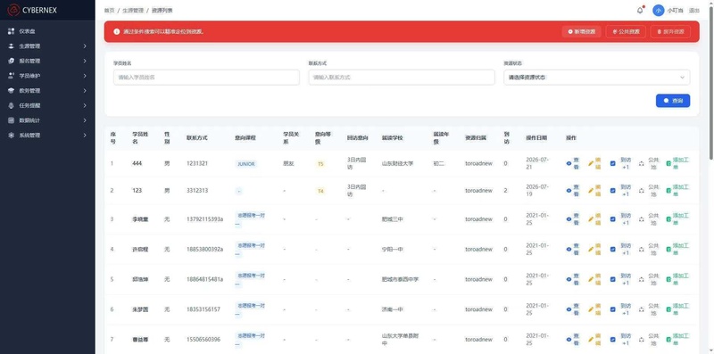This screenshot has height=354, width=714.
Task: Open the 请选择资源状态 dropdown
Action: coord(596,78)
